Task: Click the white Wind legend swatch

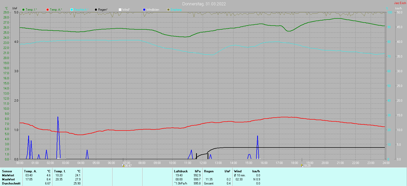Action: (120, 10)
